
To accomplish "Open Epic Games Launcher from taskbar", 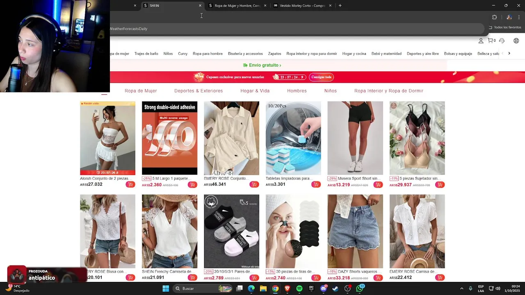I will (x=311, y=288).
